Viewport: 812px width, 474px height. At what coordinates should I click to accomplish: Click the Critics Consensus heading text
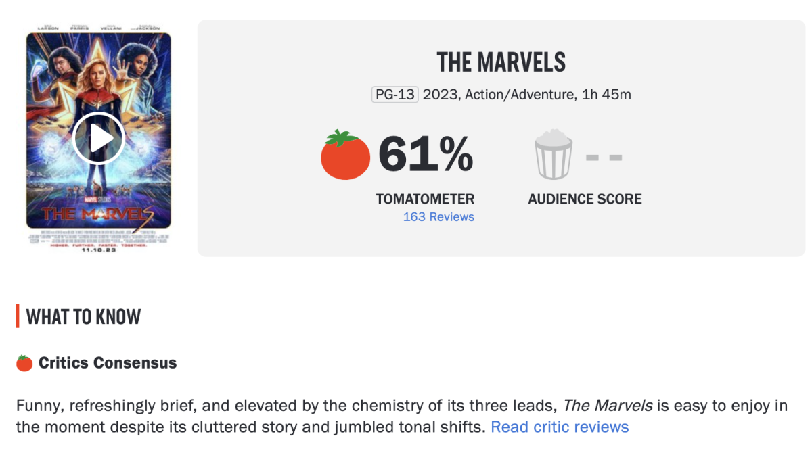pos(107,363)
